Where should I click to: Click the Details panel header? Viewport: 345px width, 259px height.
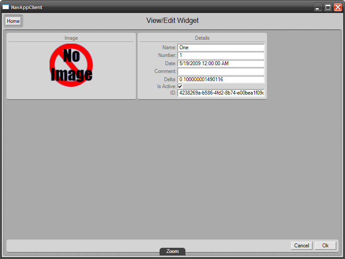(x=202, y=38)
